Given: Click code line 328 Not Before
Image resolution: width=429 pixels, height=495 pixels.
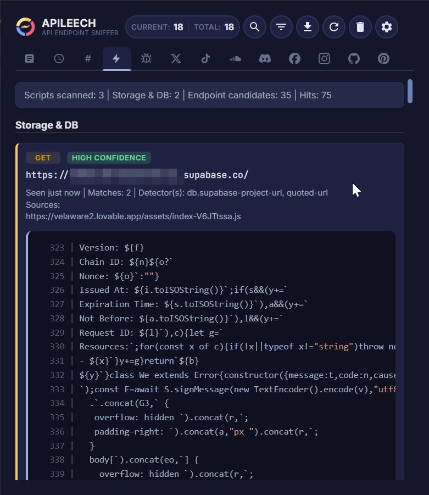Looking at the screenshot, I should [181, 318].
